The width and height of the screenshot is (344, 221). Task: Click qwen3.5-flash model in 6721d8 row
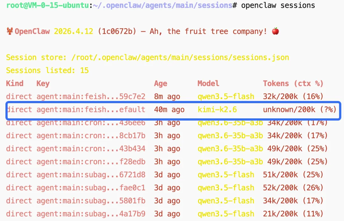226,175
